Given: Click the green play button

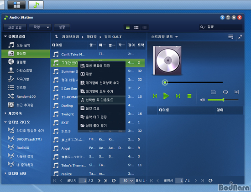Looking at the screenshot, I should point(166,96).
